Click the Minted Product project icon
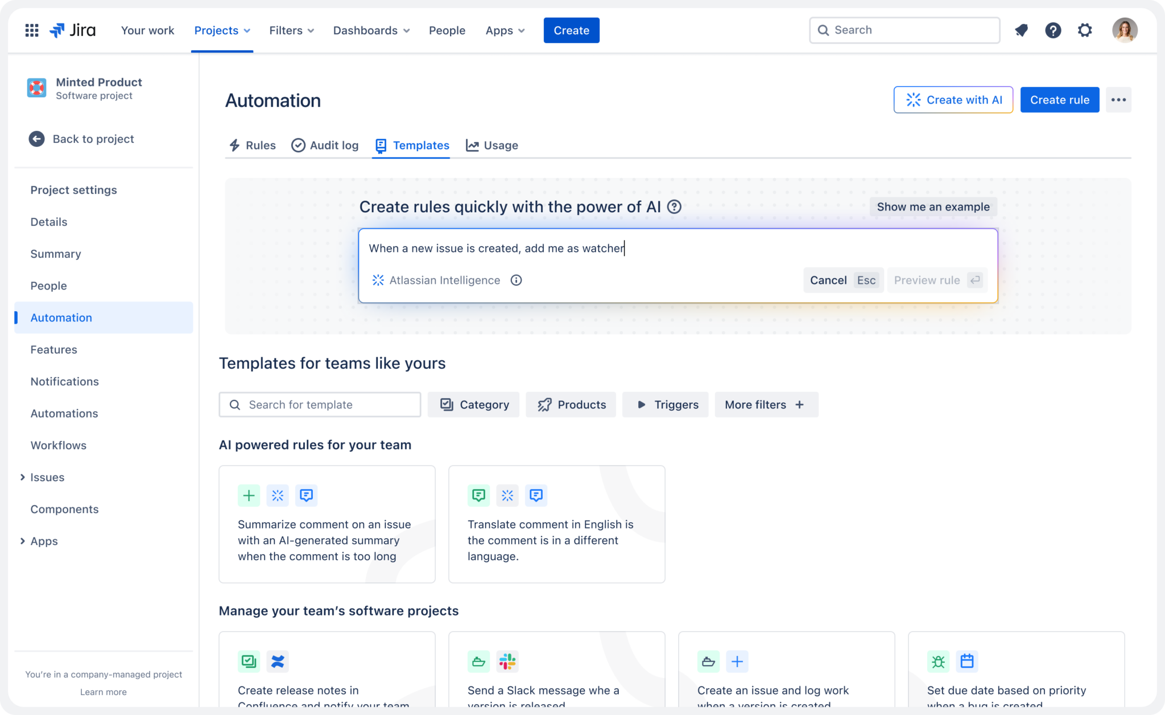Viewport: 1165px width, 715px height. click(x=36, y=88)
